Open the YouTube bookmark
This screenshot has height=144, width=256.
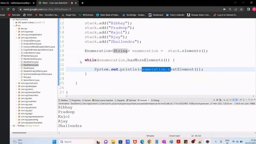[14, 15]
